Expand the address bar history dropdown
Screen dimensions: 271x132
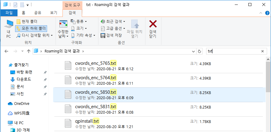pyautogui.click(x=193, y=52)
